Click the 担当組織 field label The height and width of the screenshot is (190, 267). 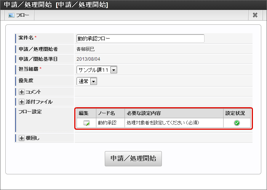click(x=28, y=69)
